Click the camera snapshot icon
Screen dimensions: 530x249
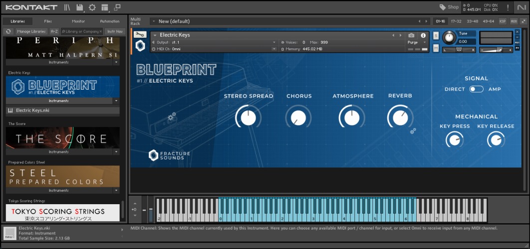[x=411, y=35]
